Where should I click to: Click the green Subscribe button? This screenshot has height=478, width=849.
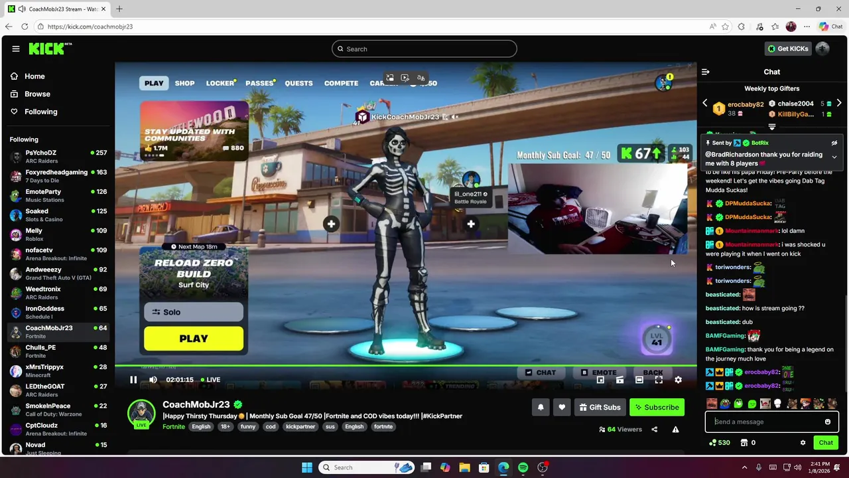tap(657, 407)
